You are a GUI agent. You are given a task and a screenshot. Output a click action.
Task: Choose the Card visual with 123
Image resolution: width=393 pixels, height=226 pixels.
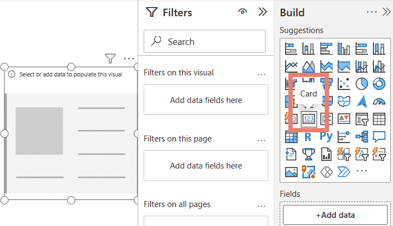[309, 119]
